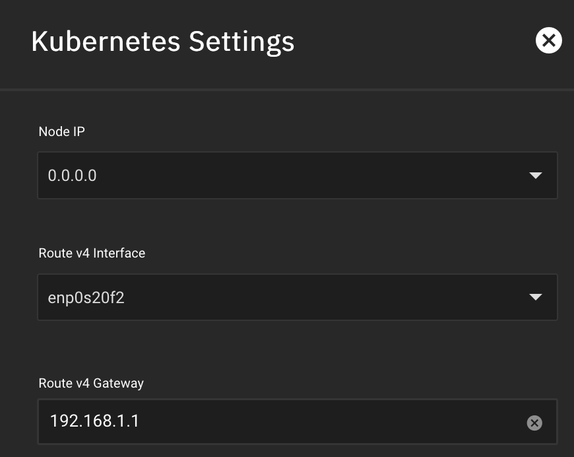Close the Kubernetes Settings panel
Screen dimensions: 574x457
point(548,41)
